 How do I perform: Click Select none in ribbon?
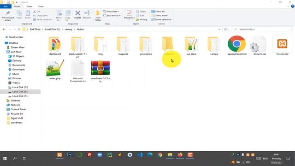click(x=159, y=15)
